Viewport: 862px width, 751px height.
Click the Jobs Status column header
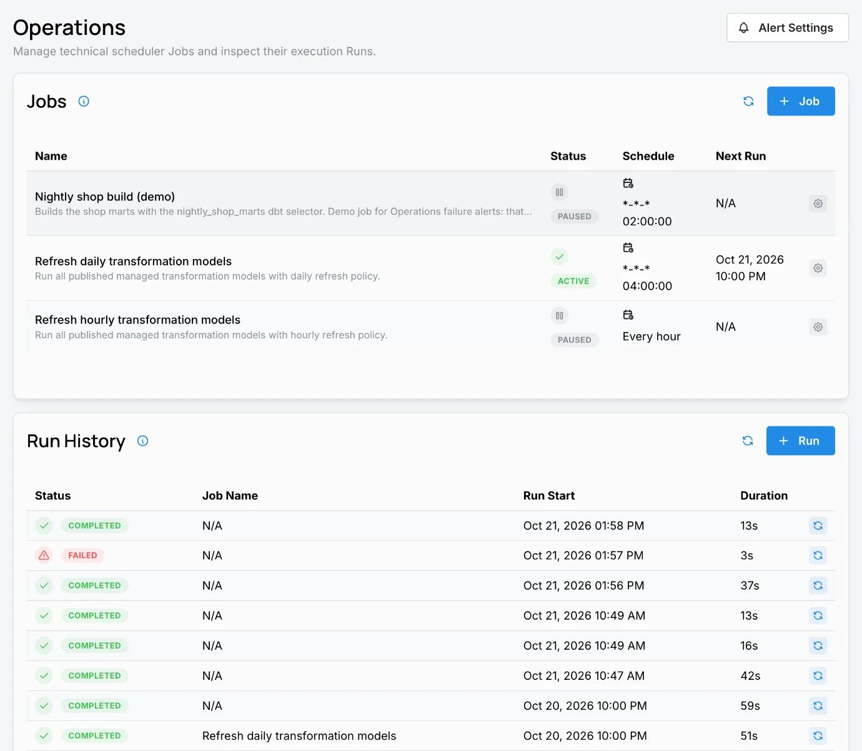click(x=568, y=156)
